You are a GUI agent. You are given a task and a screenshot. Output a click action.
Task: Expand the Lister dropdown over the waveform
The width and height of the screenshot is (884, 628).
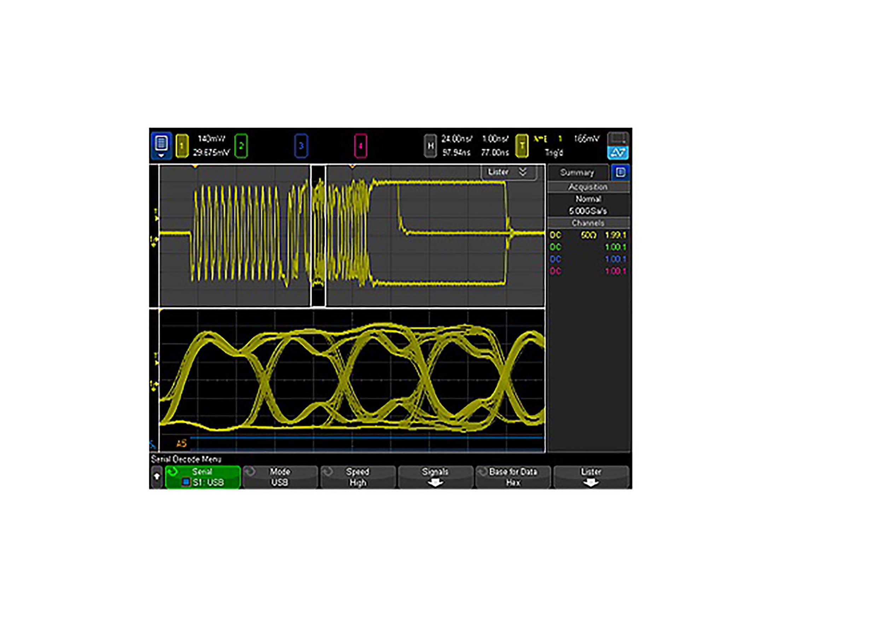(x=509, y=172)
